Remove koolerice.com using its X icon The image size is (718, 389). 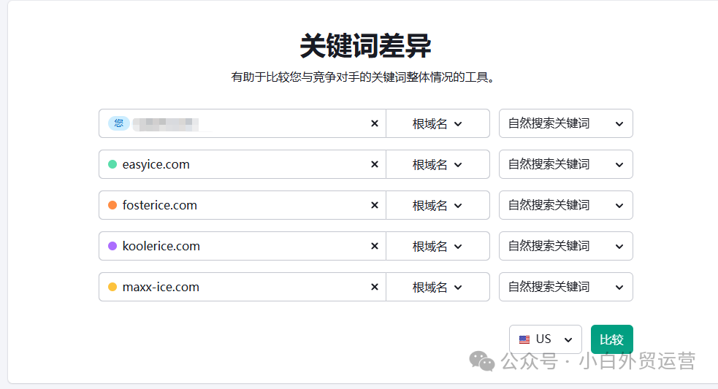tap(375, 246)
